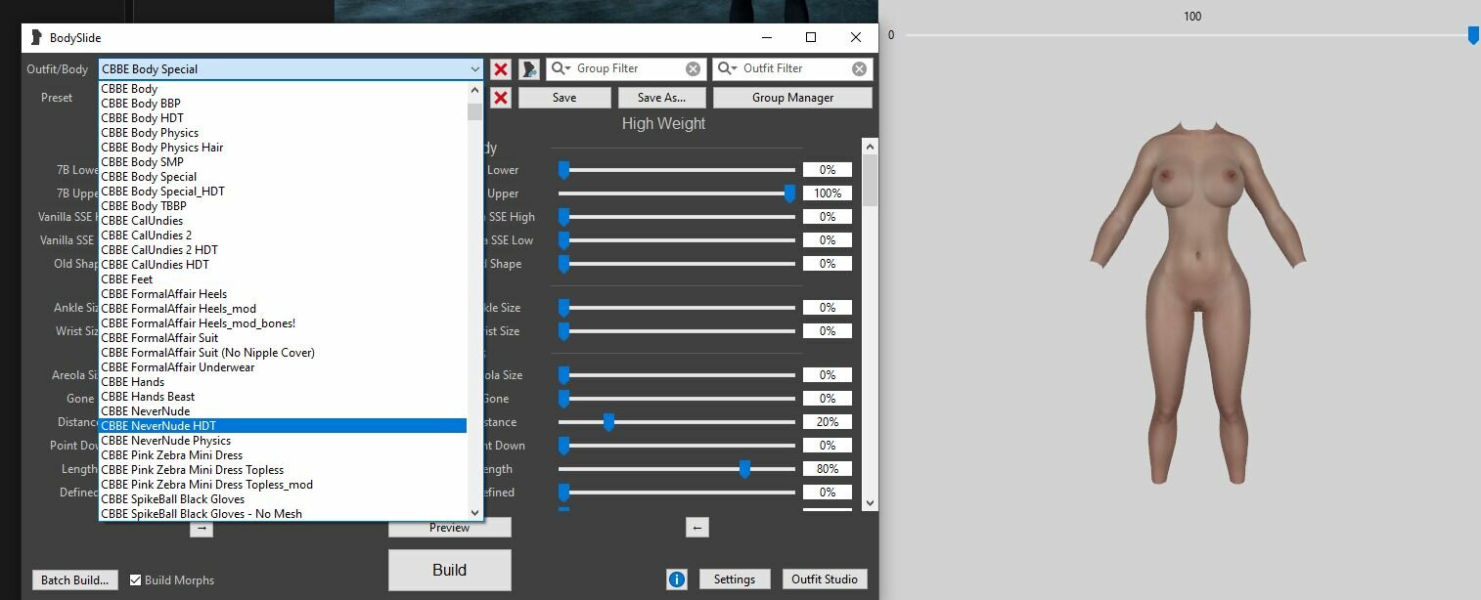This screenshot has height=600, width=1481.
Task: Click the Save button
Action: pos(564,98)
